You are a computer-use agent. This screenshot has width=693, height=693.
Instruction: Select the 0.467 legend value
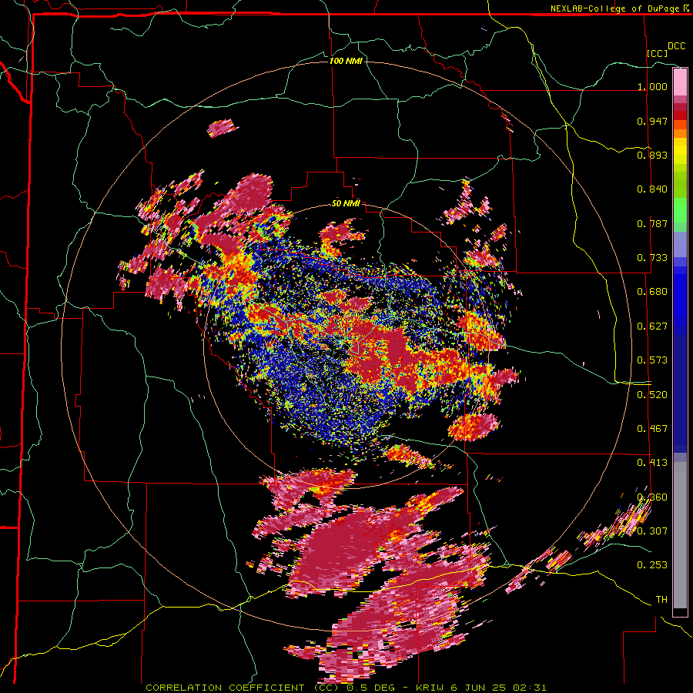point(652,428)
